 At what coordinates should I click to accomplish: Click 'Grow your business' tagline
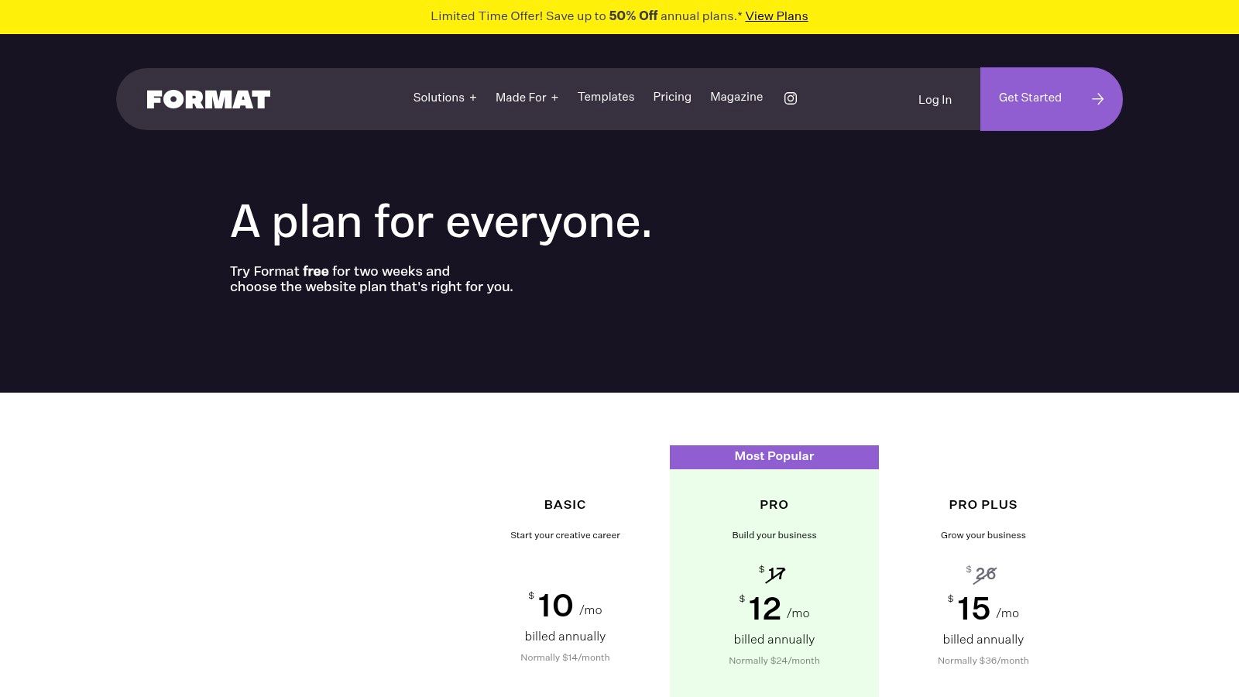pyautogui.click(x=983, y=535)
